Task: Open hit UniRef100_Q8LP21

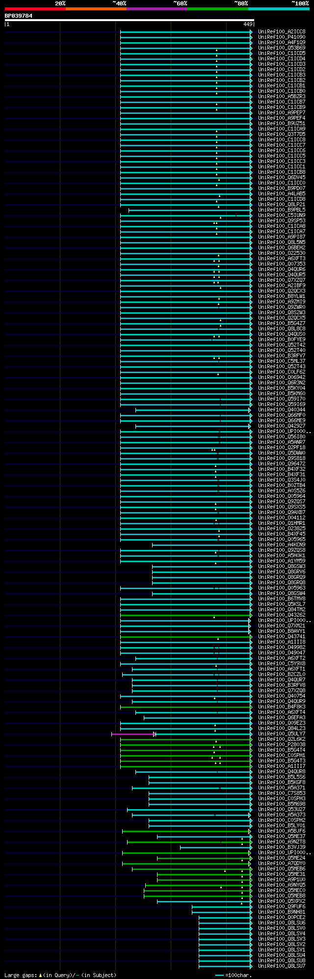Action: coord(282,204)
